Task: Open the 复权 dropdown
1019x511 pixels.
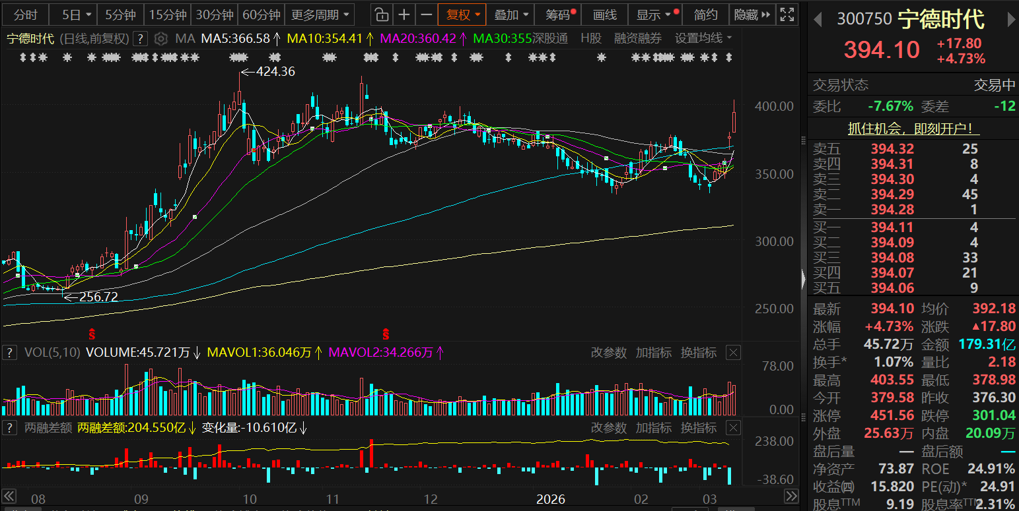Action: 462,15
